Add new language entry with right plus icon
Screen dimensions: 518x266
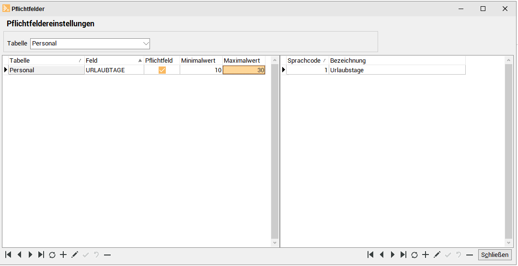pos(426,255)
